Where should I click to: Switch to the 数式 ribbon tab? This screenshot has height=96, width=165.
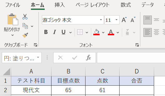click(126, 5)
